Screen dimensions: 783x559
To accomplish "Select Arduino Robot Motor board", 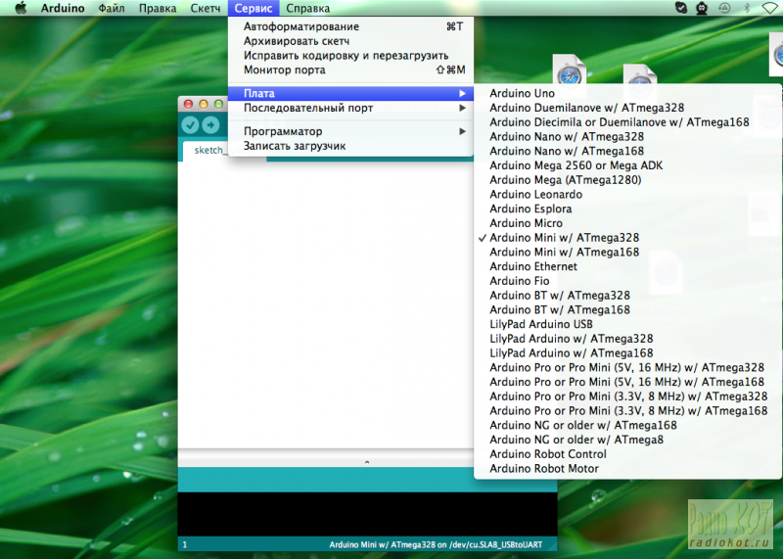I will (x=627, y=469).
